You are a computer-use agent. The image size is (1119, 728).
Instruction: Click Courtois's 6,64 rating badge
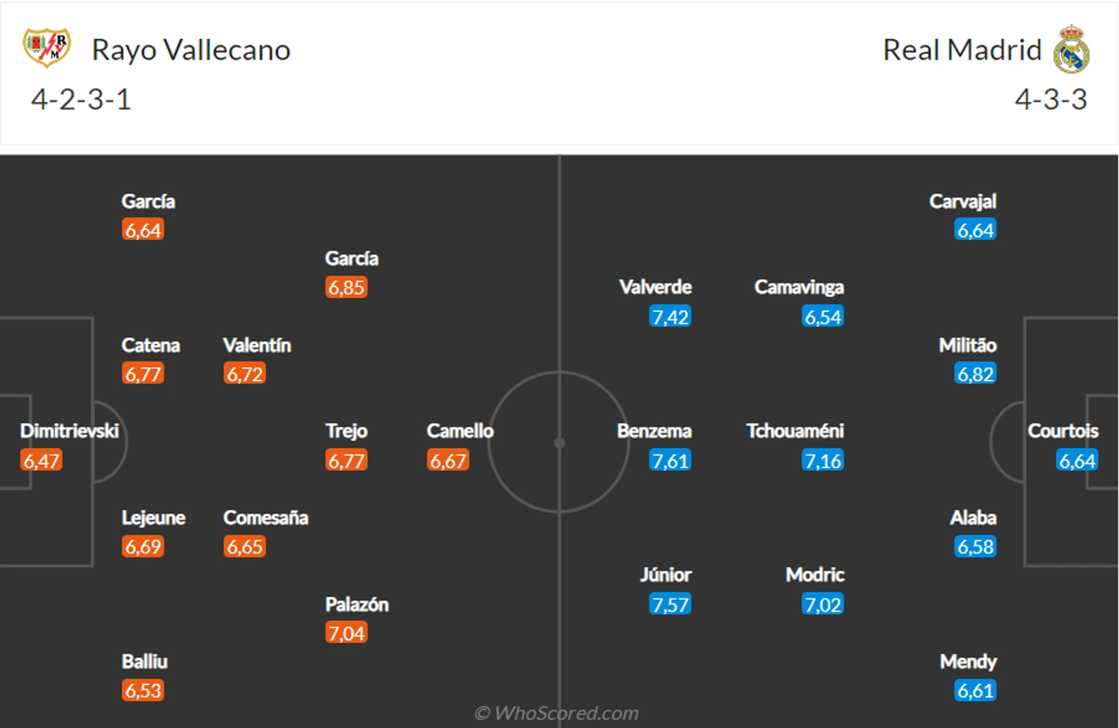1077,460
